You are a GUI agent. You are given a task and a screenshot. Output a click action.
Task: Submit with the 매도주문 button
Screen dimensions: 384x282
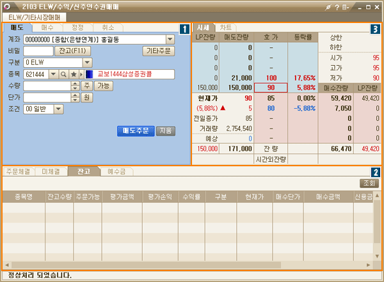pyautogui.click(x=136, y=131)
